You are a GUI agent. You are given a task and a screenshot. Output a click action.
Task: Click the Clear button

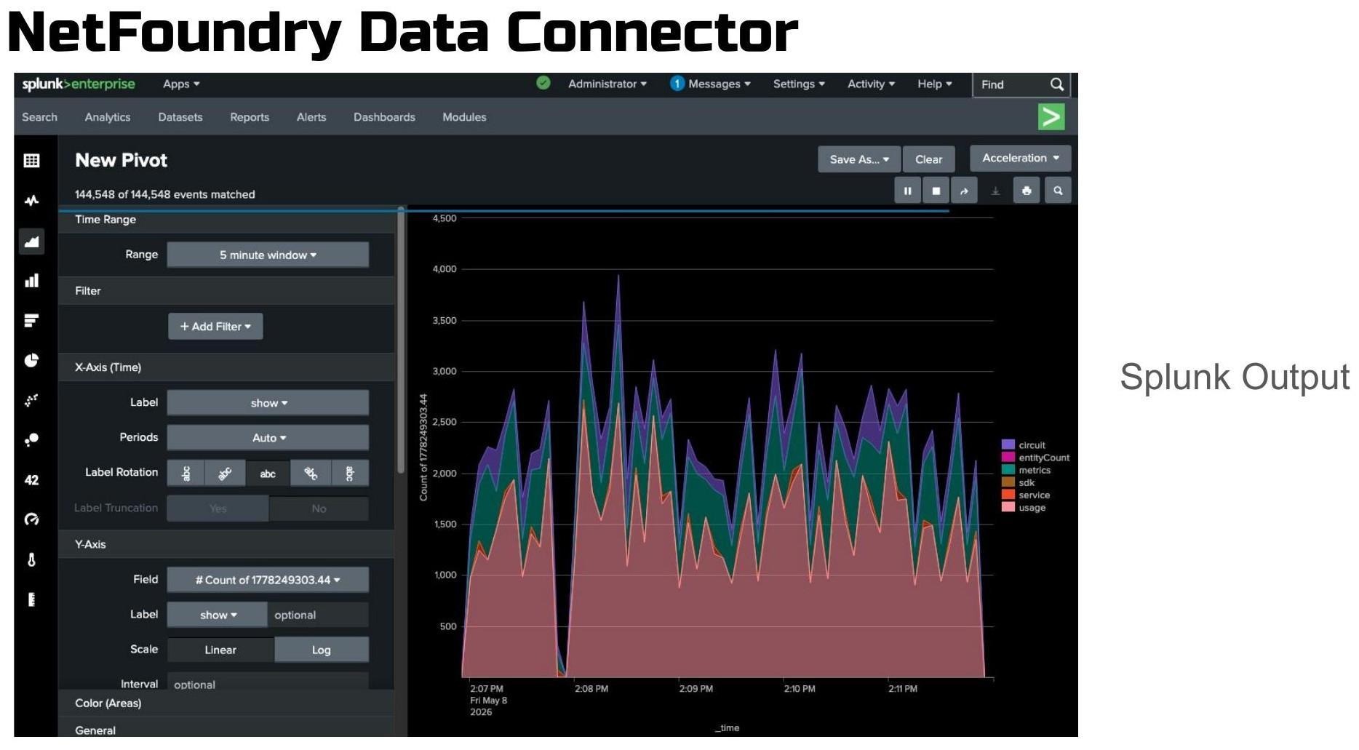(928, 159)
